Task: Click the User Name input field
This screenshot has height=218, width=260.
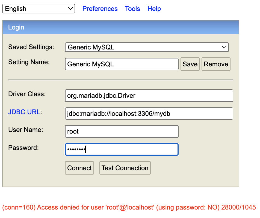Action: (122, 131)
